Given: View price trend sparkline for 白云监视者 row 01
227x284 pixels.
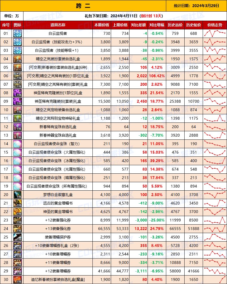Looking at the screenshot, I should pos(215,33).
